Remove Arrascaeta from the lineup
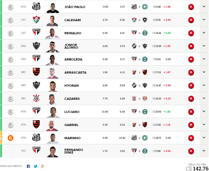The height and width of the screenshot is (171, 209). [x=191, y=72]
